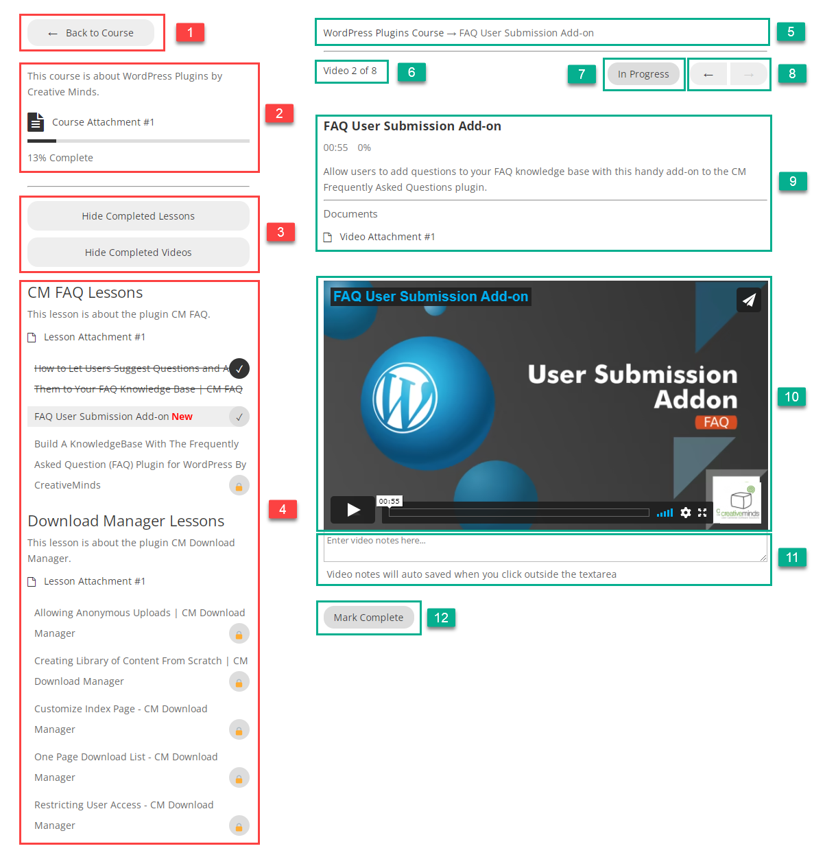Open One Page Download List video
The image size is (825, 855).
pos(126,767)
